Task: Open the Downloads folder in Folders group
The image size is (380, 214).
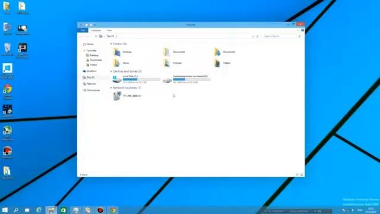Action: tap(224, 52)
